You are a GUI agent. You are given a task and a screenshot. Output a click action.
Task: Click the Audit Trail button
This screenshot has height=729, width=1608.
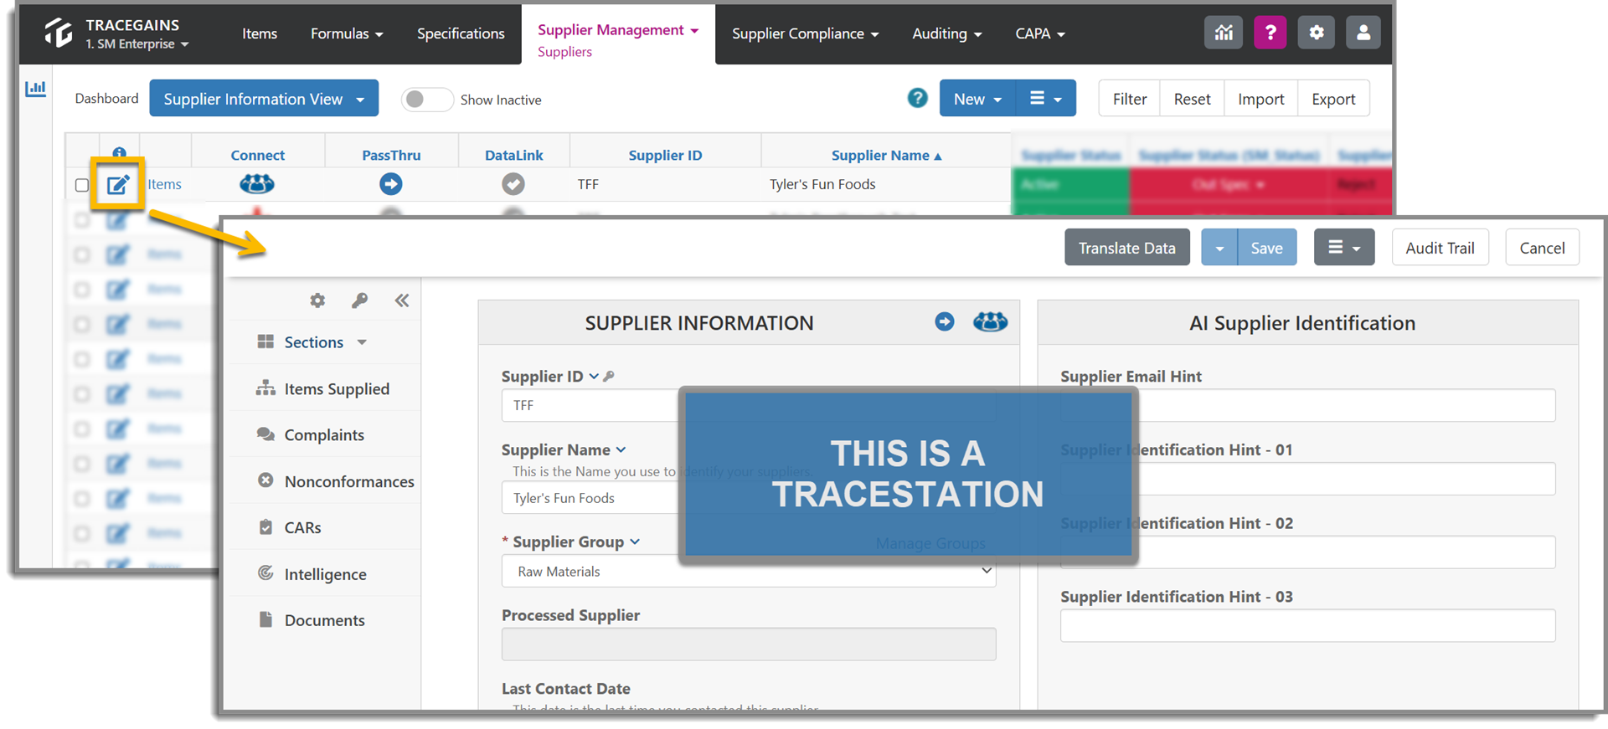tap(1440, 248)
